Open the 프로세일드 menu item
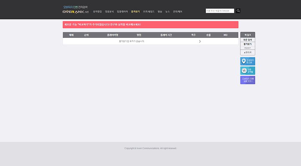Screen dimensions: 301x166 point(148,12)
